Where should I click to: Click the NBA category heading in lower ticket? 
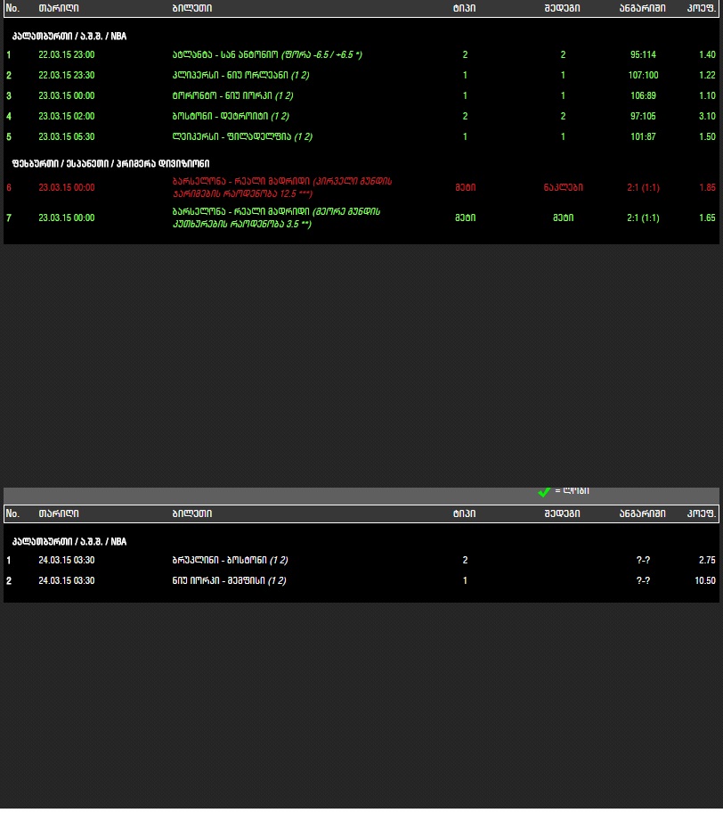click(x=69, y=541)
